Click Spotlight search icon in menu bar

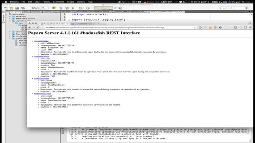243,2
